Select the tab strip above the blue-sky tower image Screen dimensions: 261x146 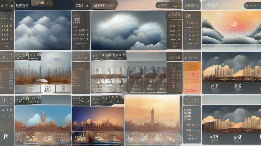pos(29,100)
